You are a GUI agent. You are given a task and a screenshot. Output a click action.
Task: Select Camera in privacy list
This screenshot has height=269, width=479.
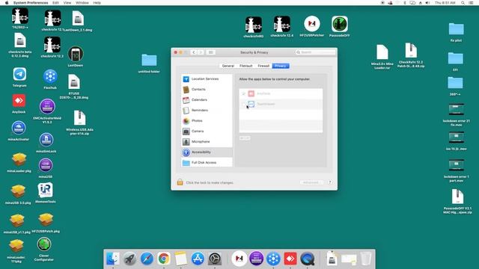[x=207, y=132]
